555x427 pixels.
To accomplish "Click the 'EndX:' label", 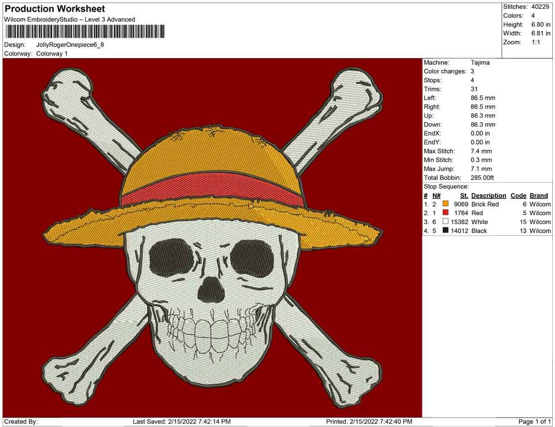I will click(x=432, y=133).
